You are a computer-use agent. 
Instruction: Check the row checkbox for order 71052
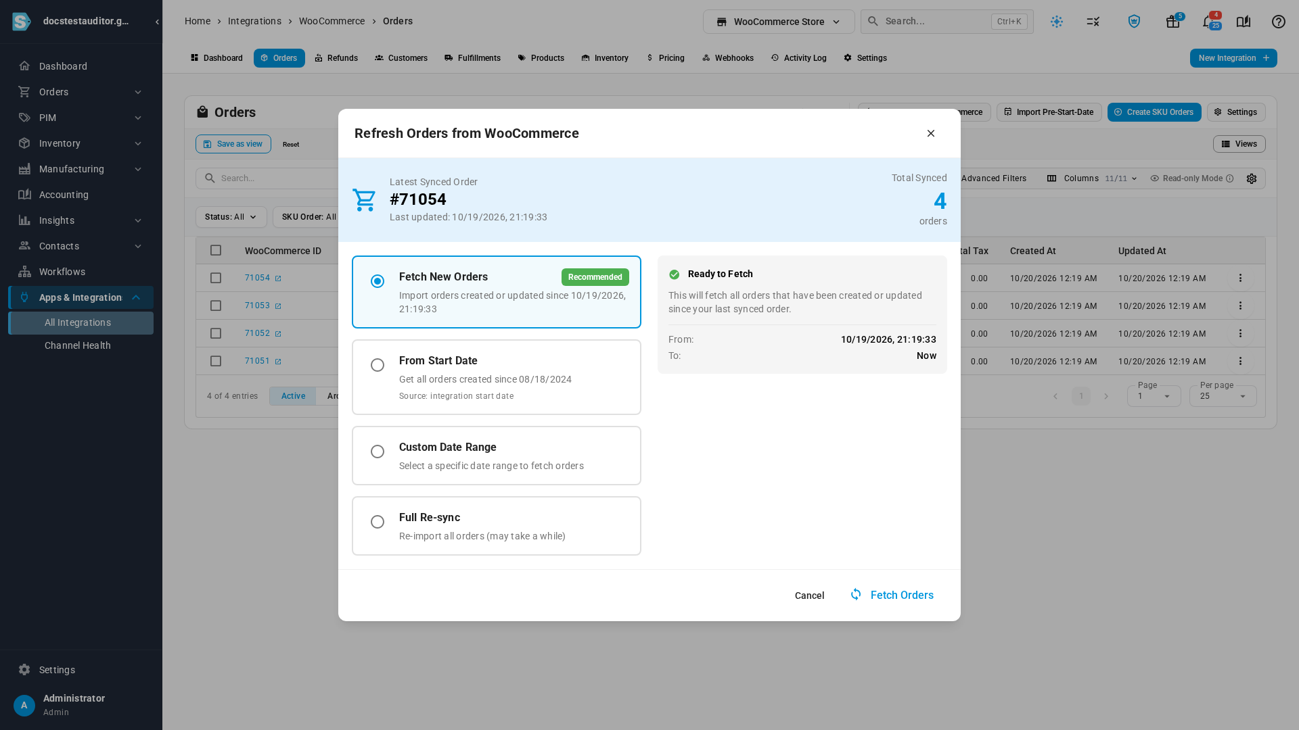pos(216,333)
